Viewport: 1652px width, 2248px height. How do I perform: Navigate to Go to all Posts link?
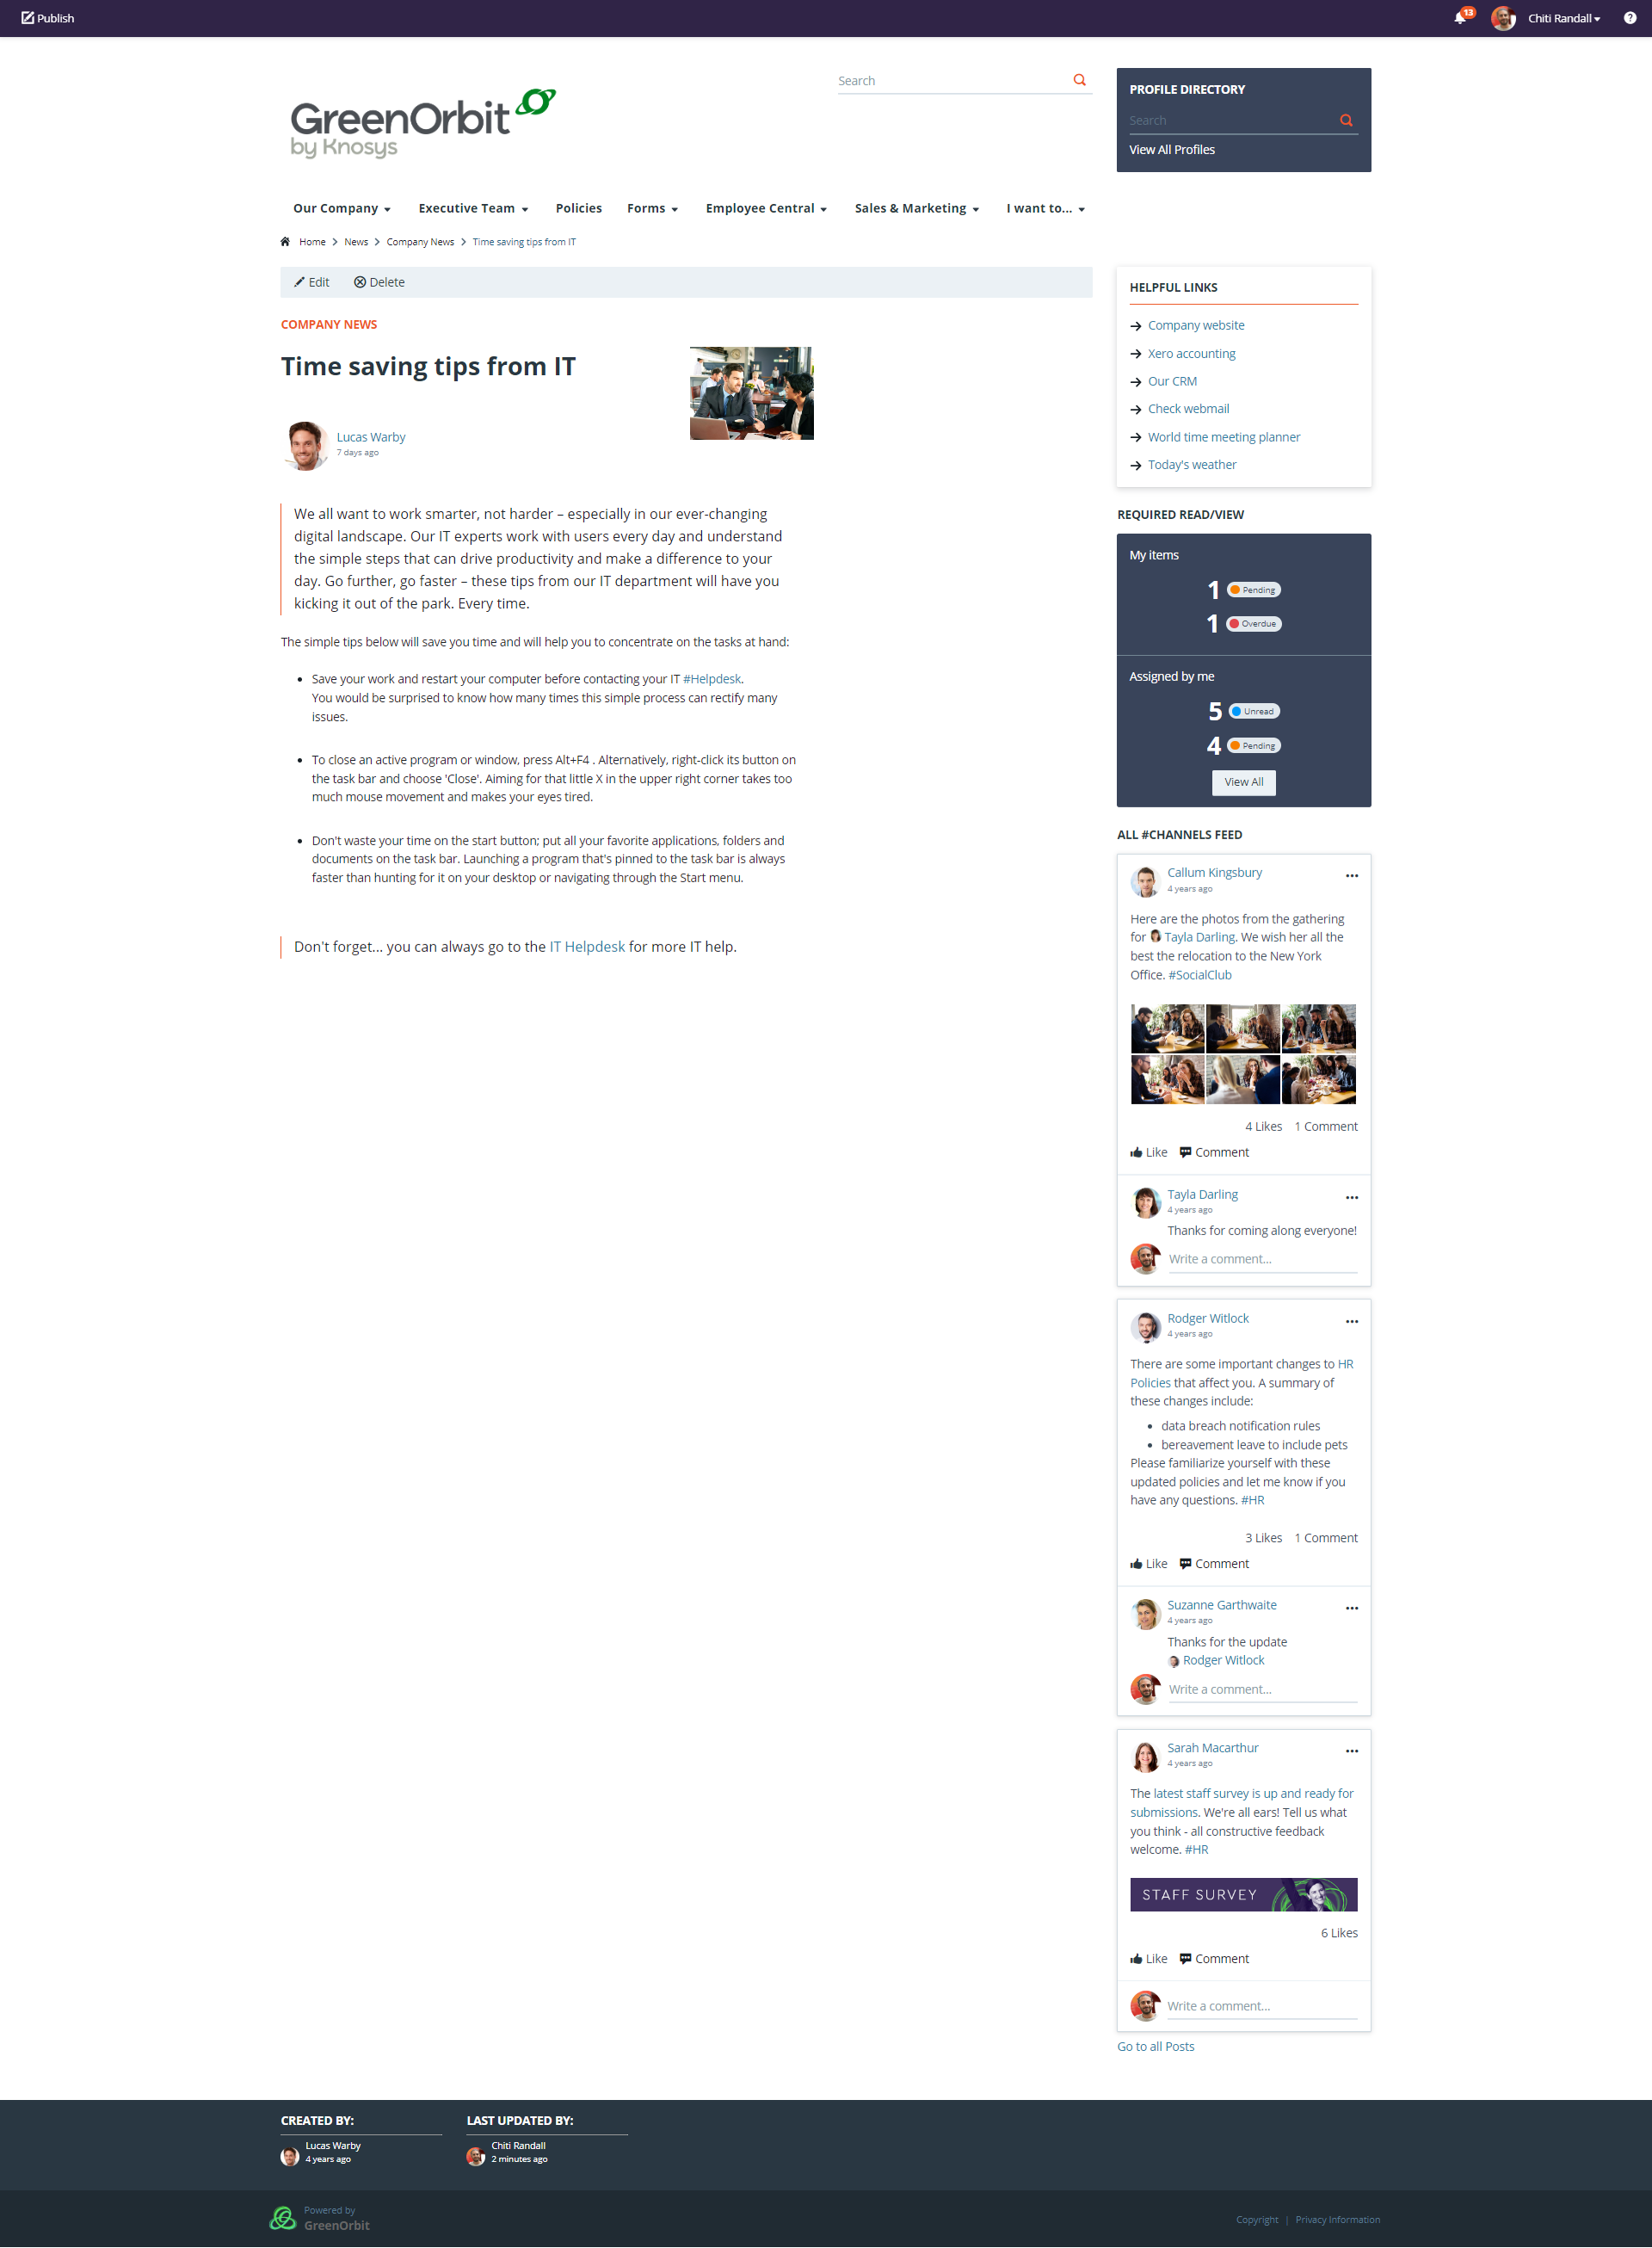point(1155,2046)
